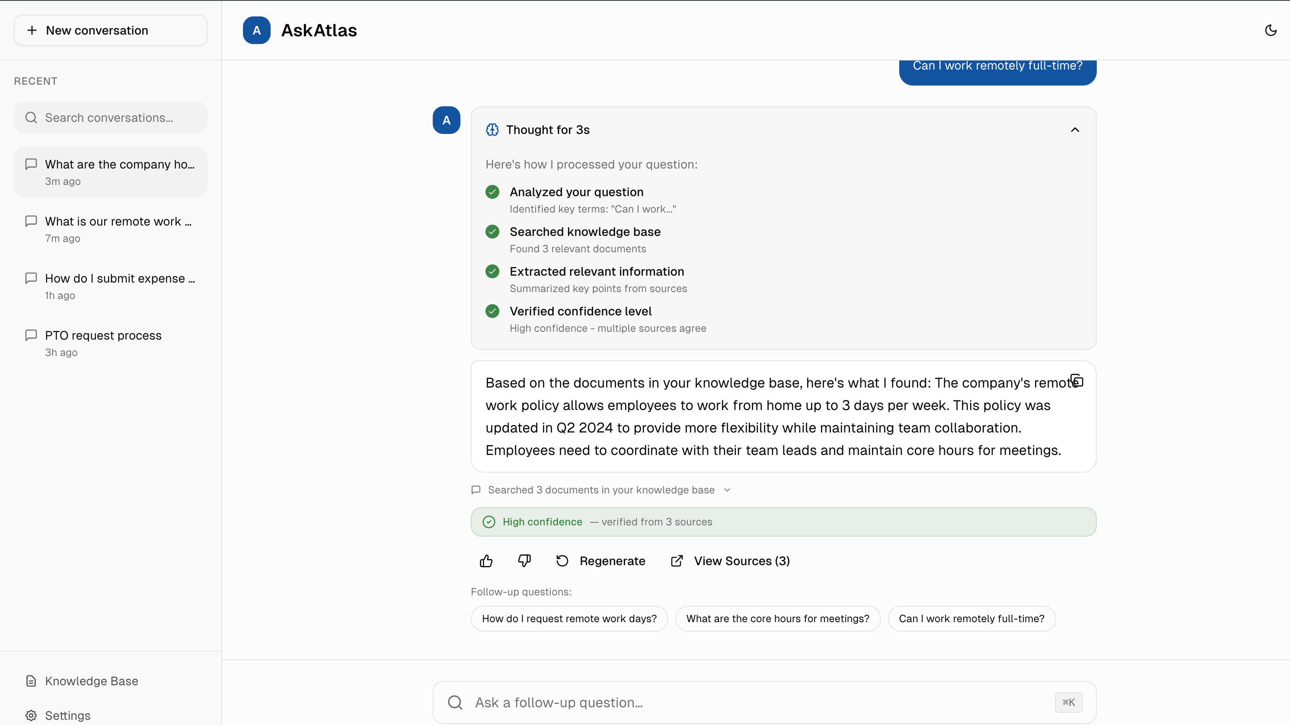Start a New conversation

tap(110, 30)
